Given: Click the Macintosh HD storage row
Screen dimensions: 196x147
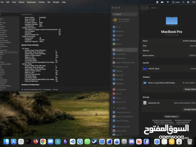Looking at the screenshot, I should 169,103.
